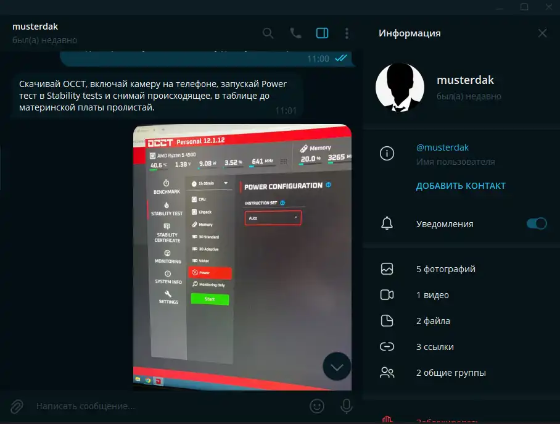Click the paperclip attach file icon
This screenshot has width=560, height=424.
click(17, 406)
